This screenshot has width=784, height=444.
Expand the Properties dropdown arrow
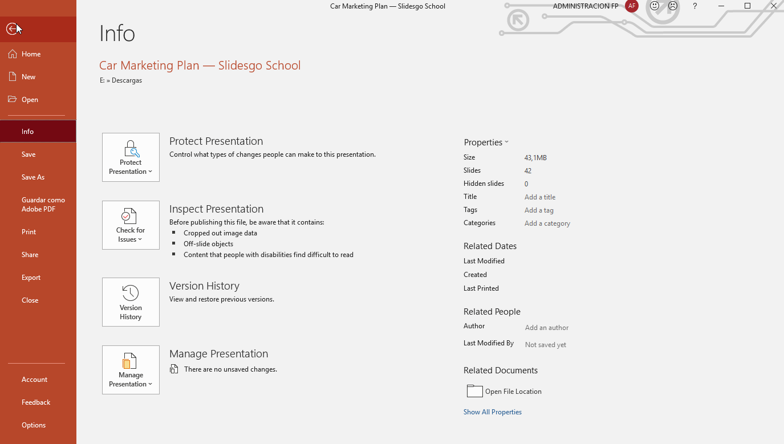point(506,142)
